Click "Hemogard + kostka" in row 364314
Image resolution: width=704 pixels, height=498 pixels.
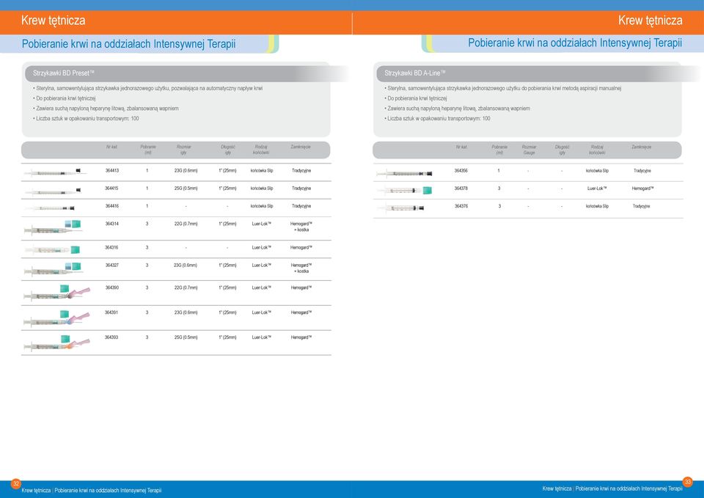tap(301, 227)
